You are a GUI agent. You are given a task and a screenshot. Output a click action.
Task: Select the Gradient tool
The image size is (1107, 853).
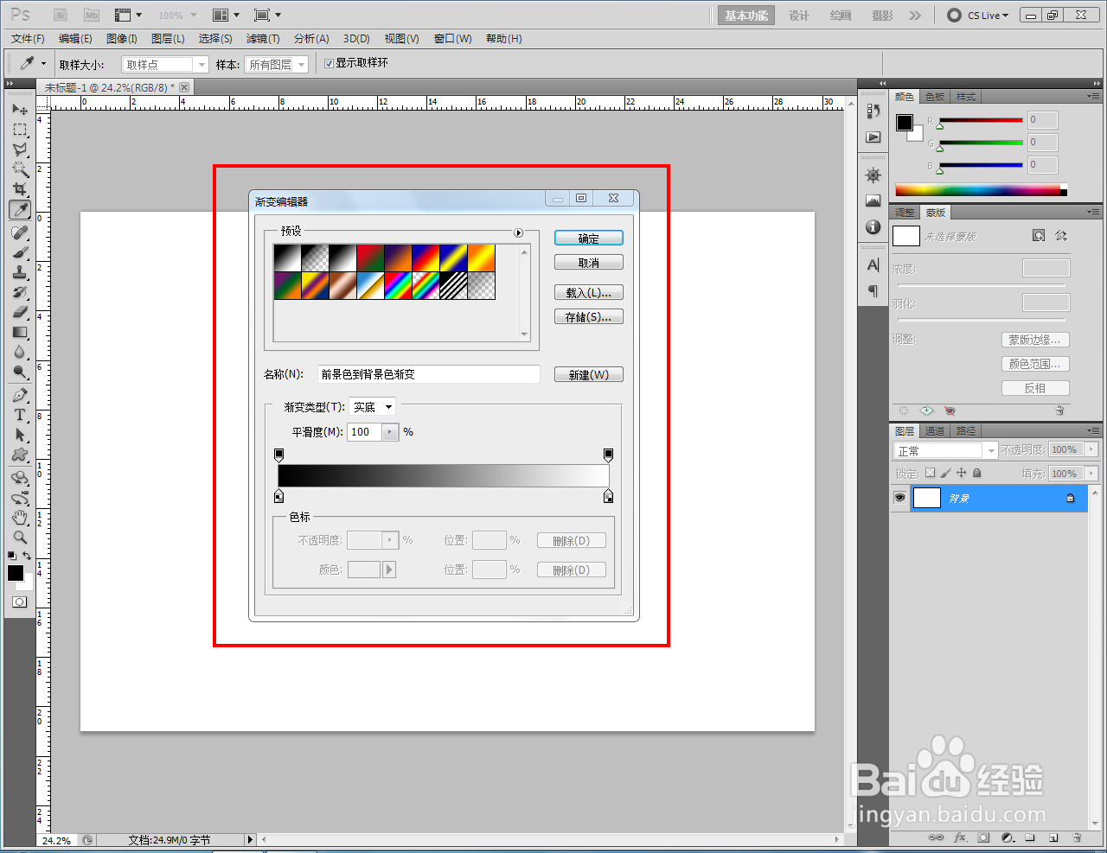point(20,332)
